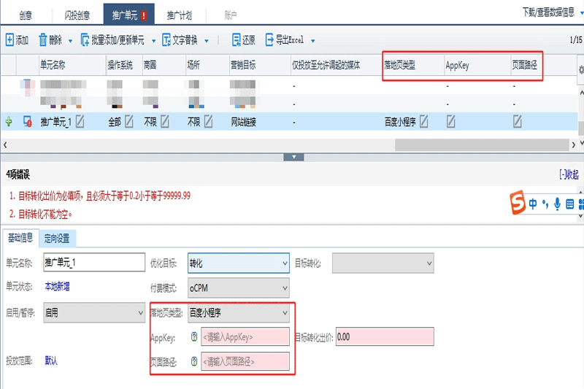Click the AppKey help question mark icon

194,337
